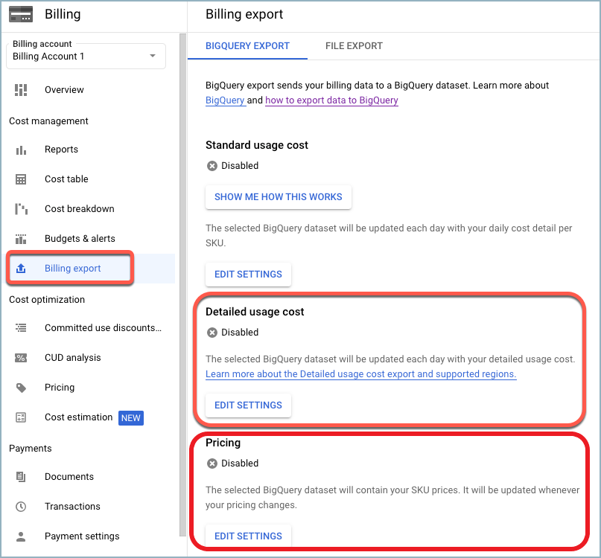Open Pricing in the sidebar
The image size is (601, 558).
coord(60,388)
